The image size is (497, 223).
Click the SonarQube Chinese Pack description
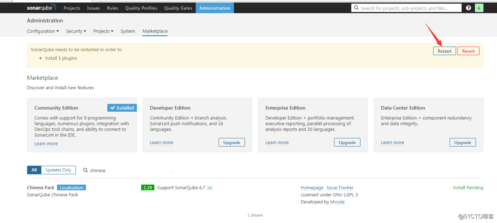pyautogui.click(x=52, y=195)
